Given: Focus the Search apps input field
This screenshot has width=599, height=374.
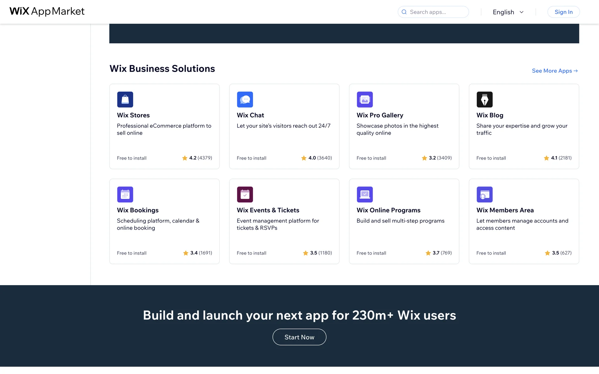Looking at the screenshot, I should (437, 12).
